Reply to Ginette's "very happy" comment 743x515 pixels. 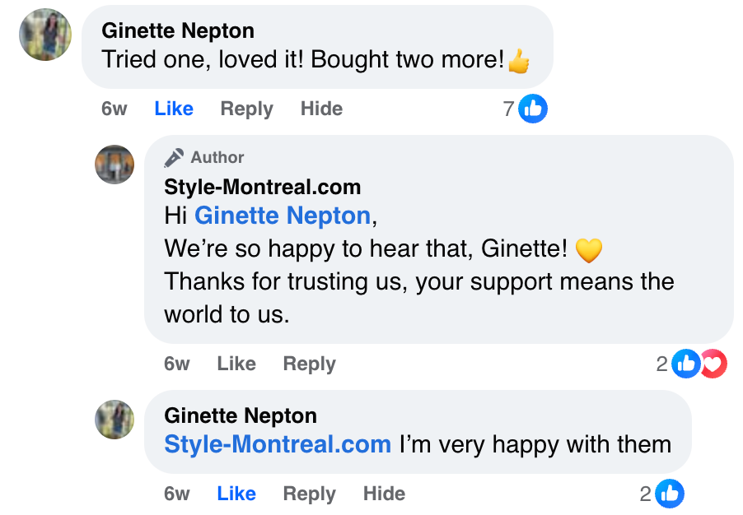pyautogui.click(x=309, y=494)
